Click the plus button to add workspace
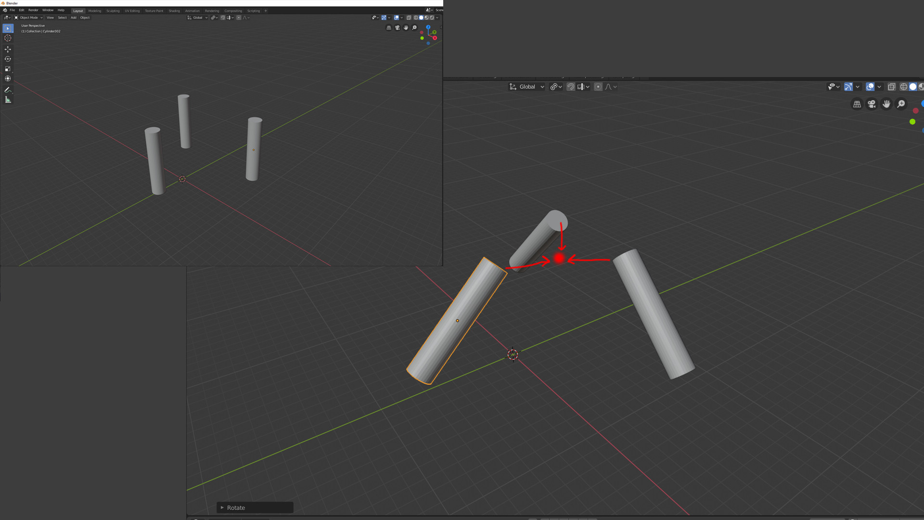Image resolution: width=924 pixels, height=520 pixels. pos(266,11)
